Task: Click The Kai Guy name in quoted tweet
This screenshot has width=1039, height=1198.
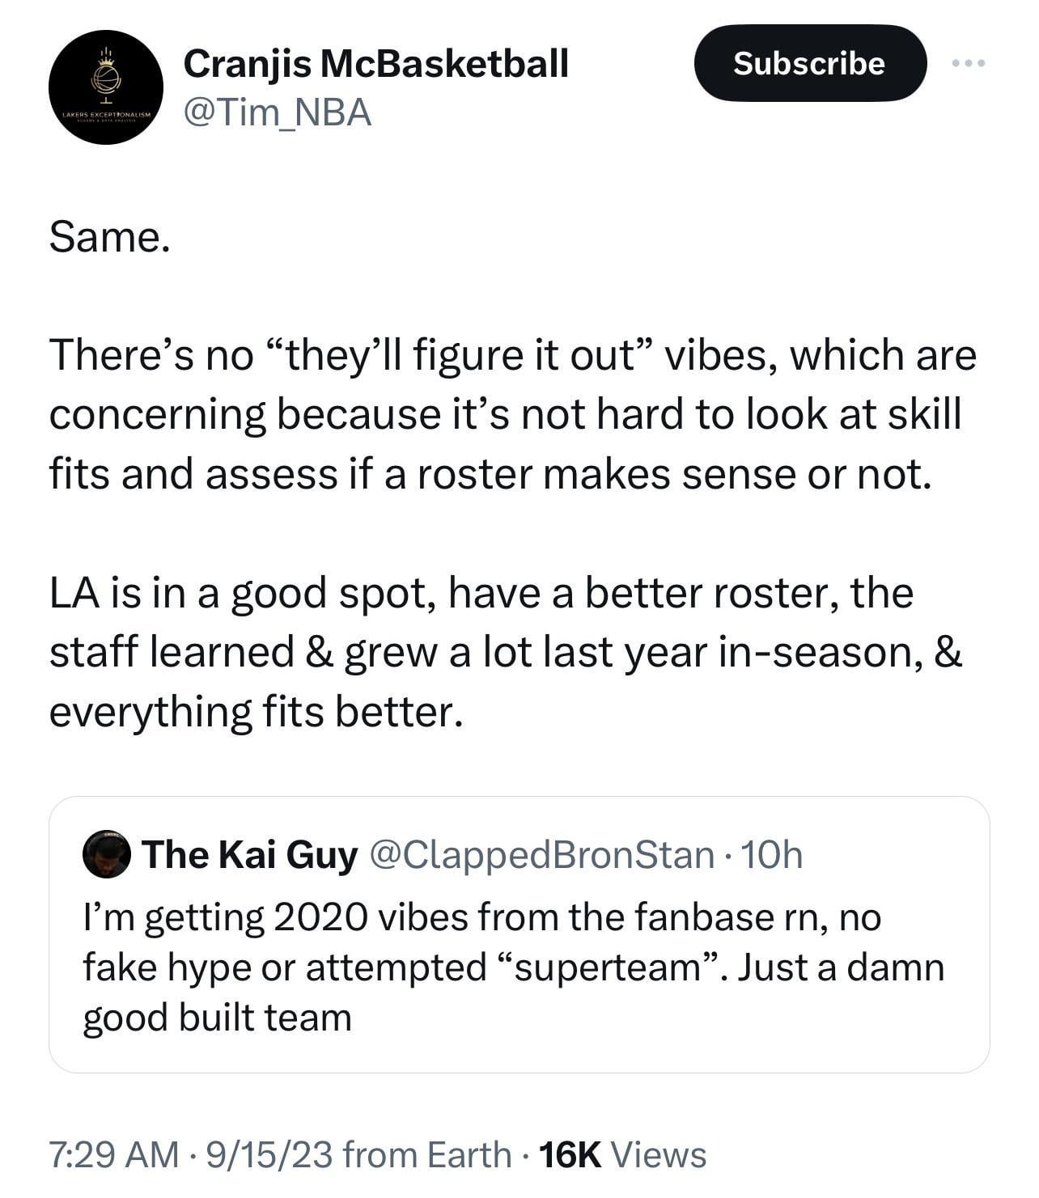Action: click(x=249, y=854)
